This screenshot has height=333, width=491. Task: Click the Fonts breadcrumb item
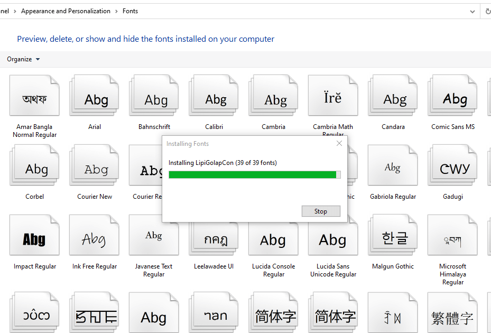point(130,11)
